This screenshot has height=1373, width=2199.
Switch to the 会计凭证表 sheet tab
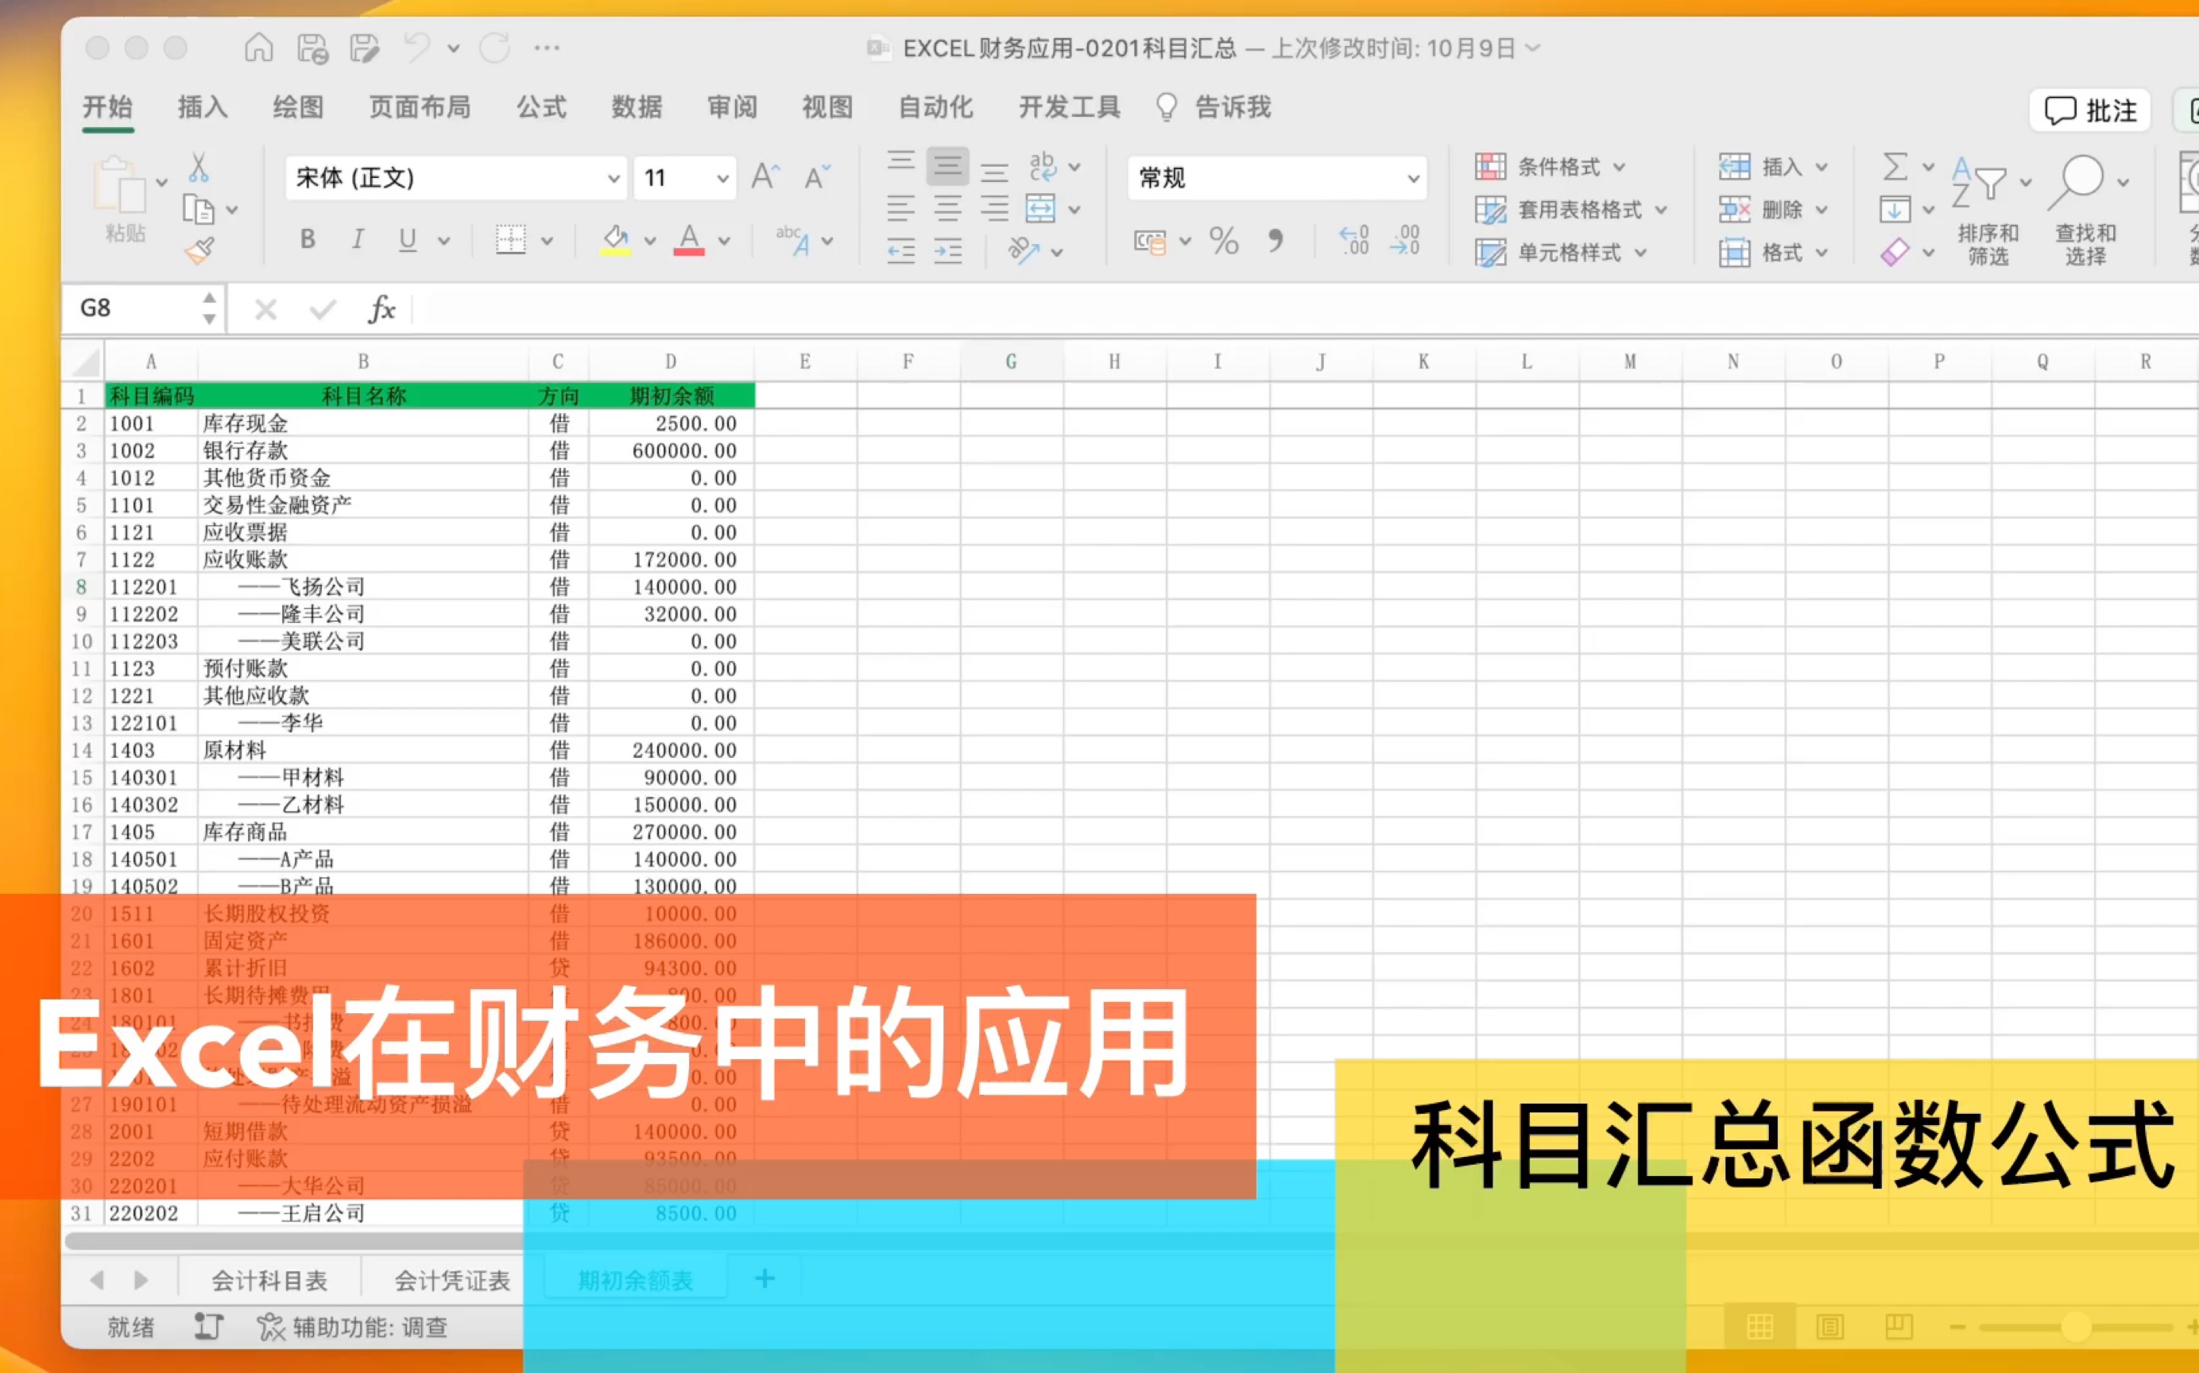(451, 1280)
